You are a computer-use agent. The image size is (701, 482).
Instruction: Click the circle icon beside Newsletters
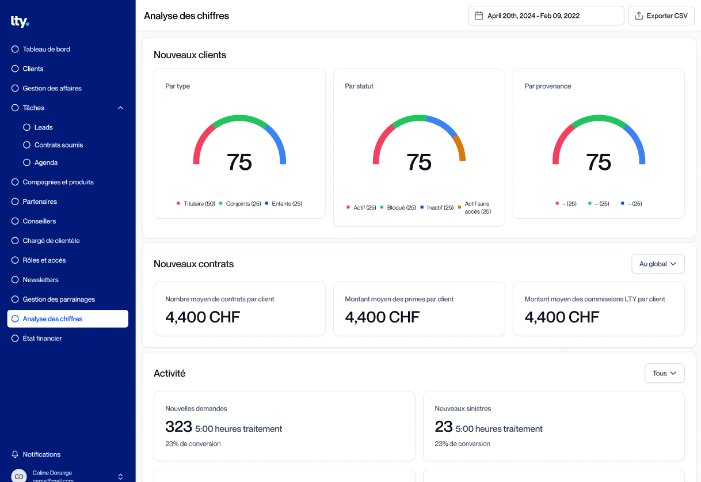(15, 280)
